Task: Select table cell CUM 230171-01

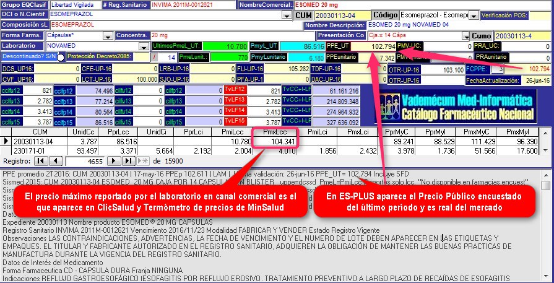Action: pos(40,151)
